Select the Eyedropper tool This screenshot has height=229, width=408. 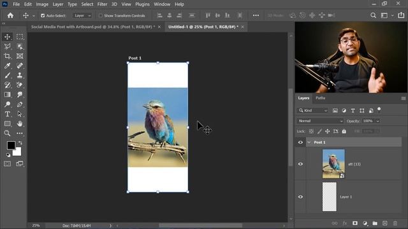click(x=7, y=66)
